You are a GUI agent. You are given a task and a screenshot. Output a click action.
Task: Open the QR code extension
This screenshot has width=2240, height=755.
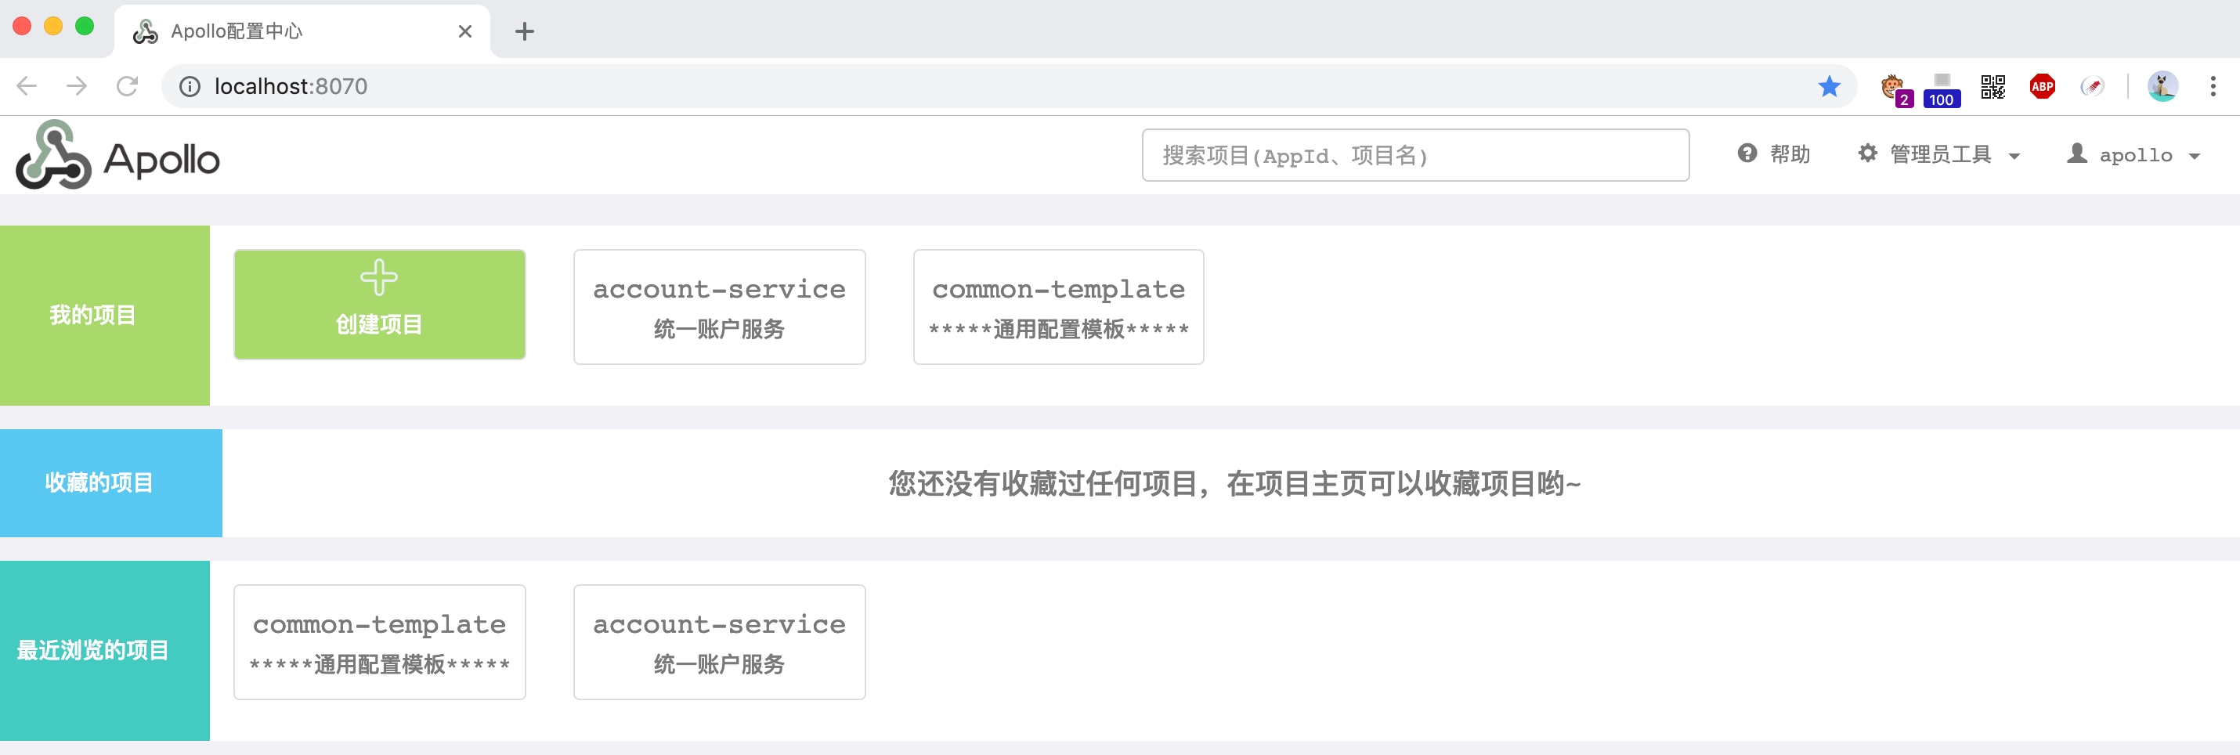[1993, 86]
